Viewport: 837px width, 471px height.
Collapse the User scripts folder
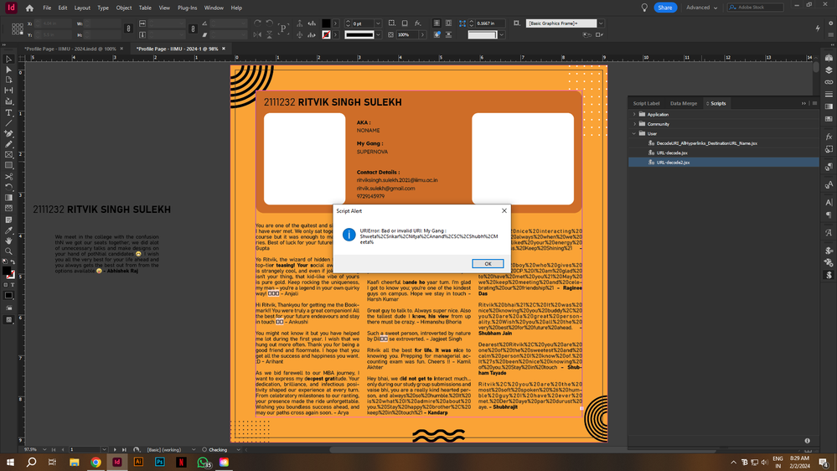click(x=634, y=133)
